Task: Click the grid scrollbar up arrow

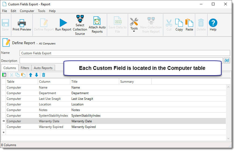Action: tap(228, 87)
